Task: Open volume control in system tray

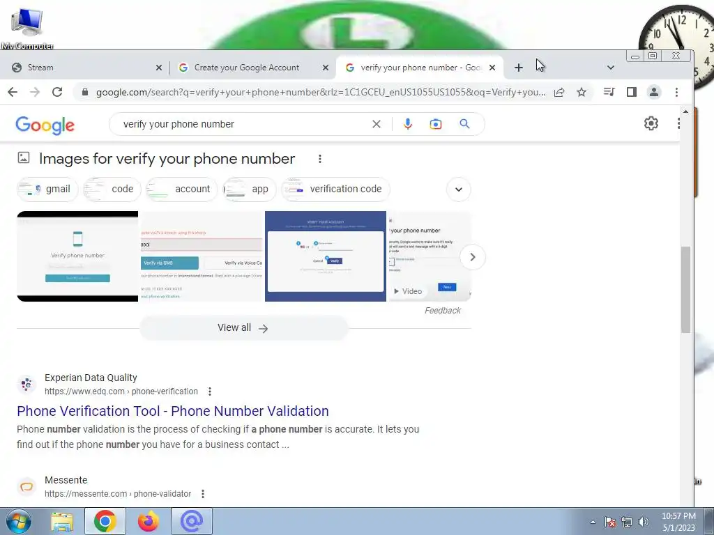Action: [x=644, y=522]
